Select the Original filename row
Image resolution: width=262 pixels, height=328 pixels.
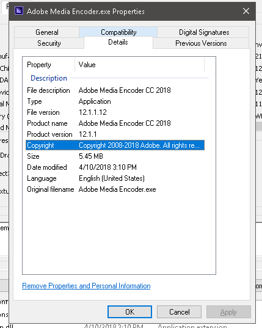115,189
